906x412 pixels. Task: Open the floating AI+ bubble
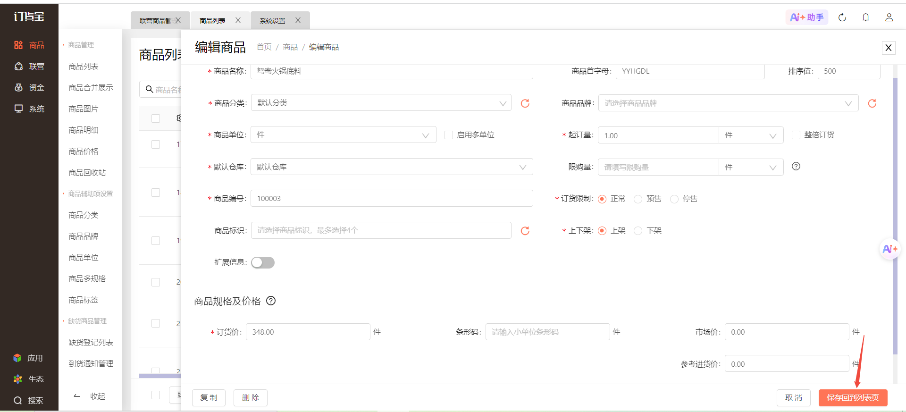[890, 249]
